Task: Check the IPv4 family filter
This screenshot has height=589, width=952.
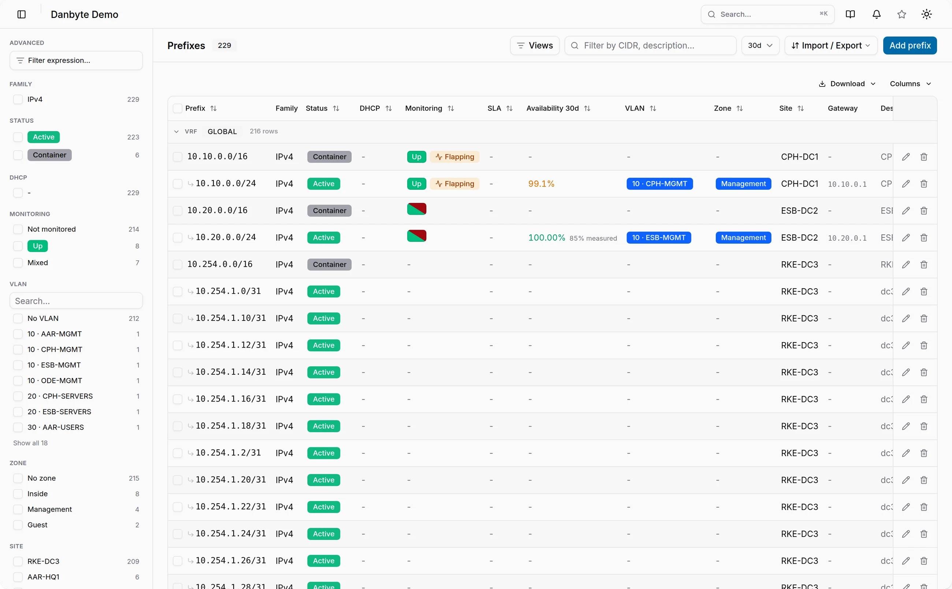Action: pyautogui.click(x=18, y=99)
